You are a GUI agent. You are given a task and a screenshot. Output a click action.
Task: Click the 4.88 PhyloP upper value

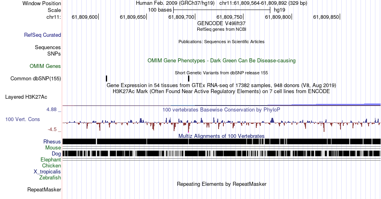[51, 109]
